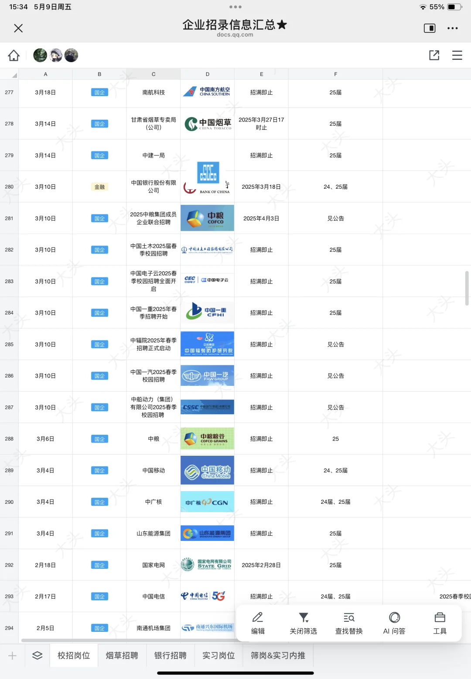Select the FAW Group logo image

[207, 376]
